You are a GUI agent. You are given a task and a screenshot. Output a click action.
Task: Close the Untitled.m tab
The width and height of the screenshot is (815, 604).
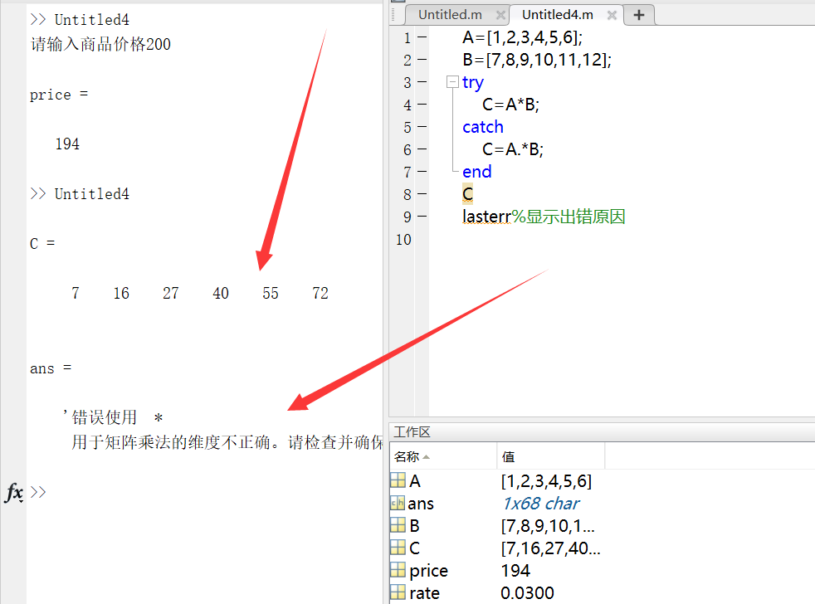pos(500,15)
